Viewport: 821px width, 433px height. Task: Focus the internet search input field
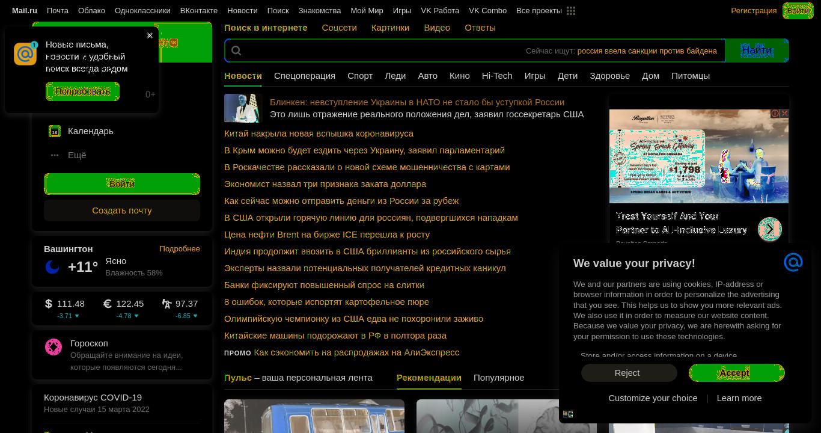point(475,51)
